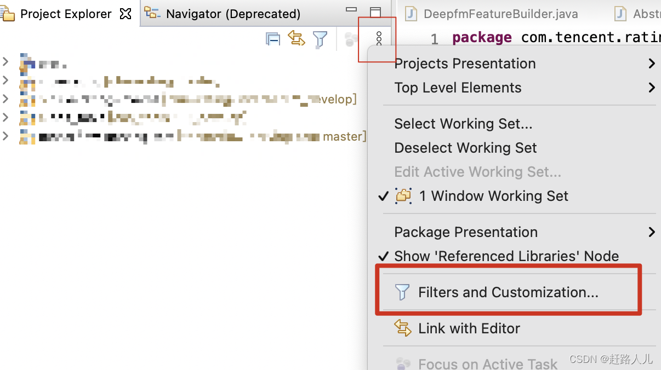Expand the project marked with master branch
The height and width of the screenshot is (370, 661).
pyautogui.click(x=5, y=136)
